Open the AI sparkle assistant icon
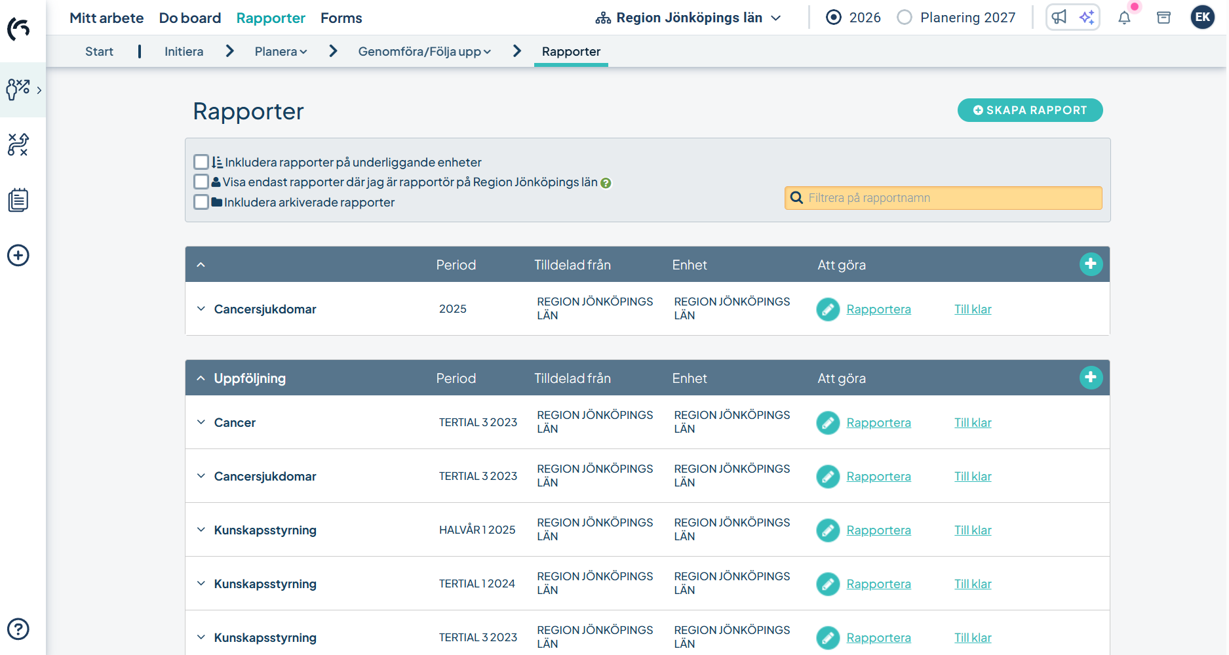Screen dimensions: 1229x655 (1087, 18)
